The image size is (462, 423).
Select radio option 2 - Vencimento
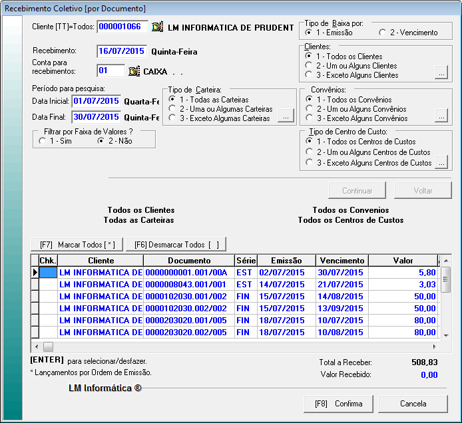(383, 33)
